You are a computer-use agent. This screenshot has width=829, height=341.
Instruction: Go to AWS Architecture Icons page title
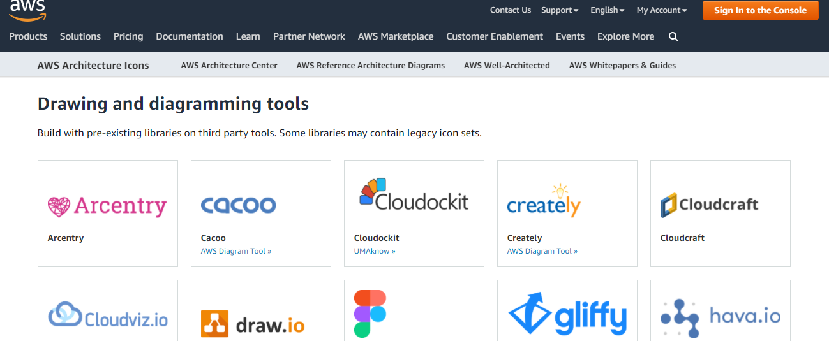[x=93, y=65]
